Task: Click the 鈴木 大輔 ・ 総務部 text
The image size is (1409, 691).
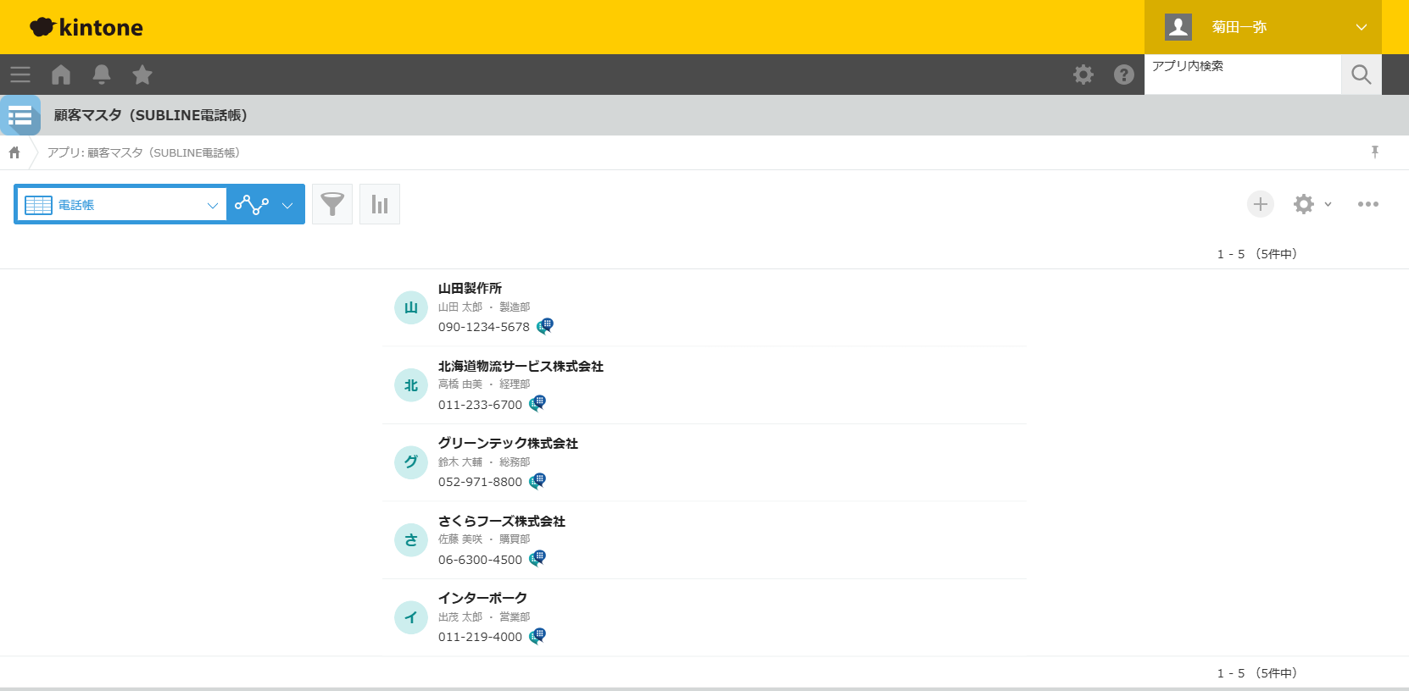Action: coord(484,462)
